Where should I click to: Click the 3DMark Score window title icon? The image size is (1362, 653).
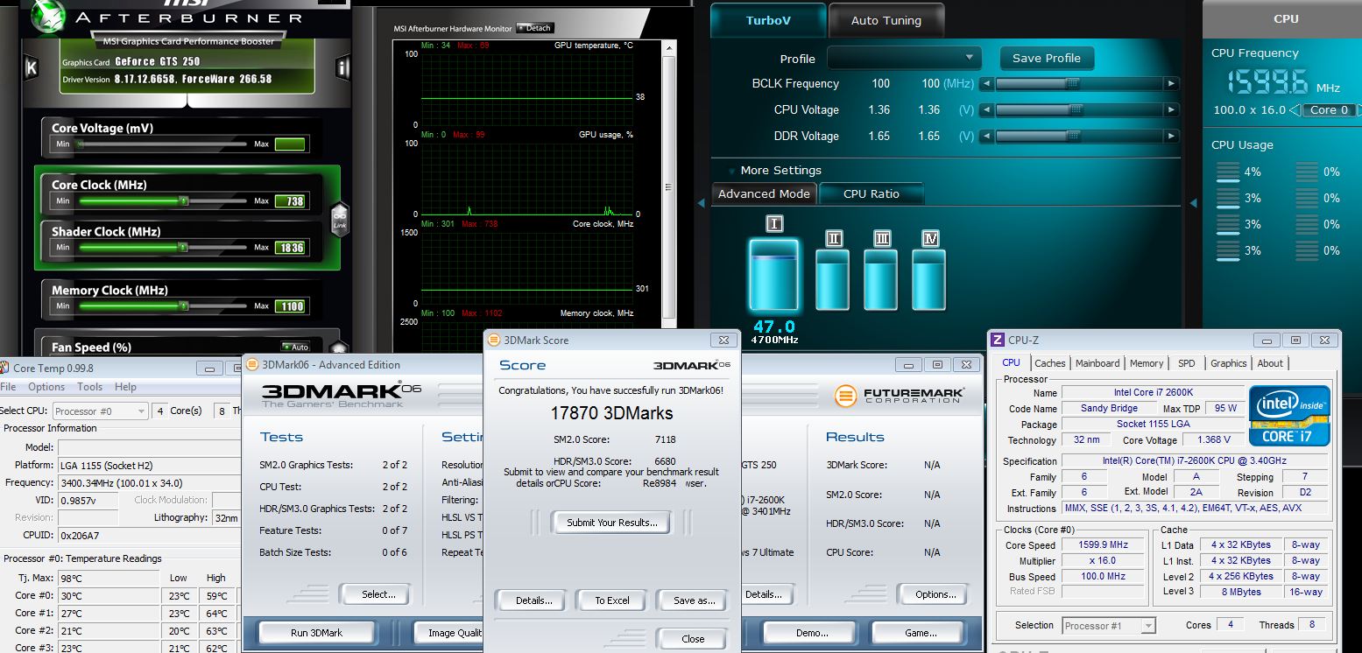(493, 340)
